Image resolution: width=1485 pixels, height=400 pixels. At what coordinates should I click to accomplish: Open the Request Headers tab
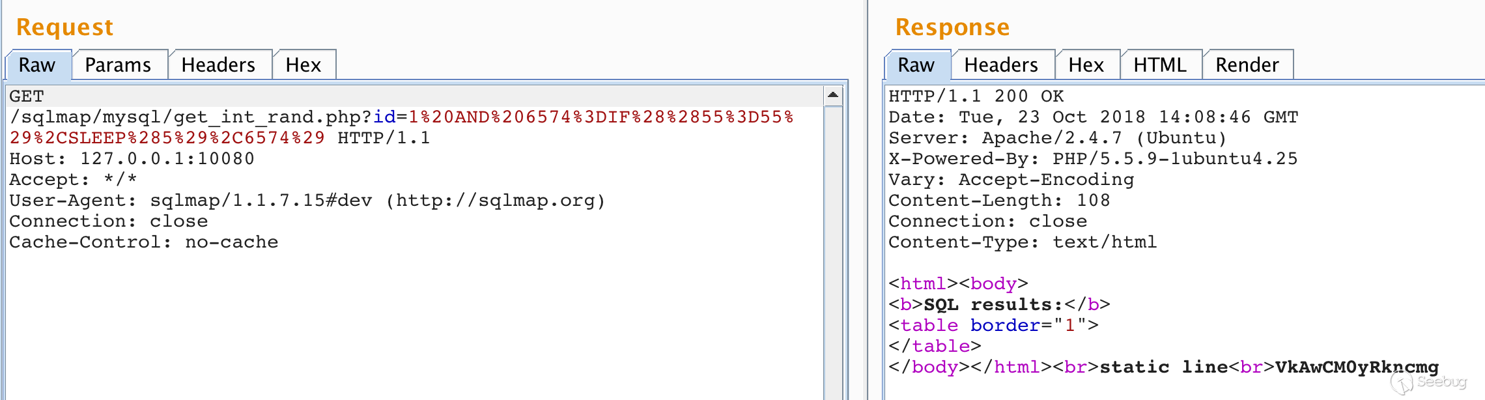pyautogui.click(x=218, y=65)
